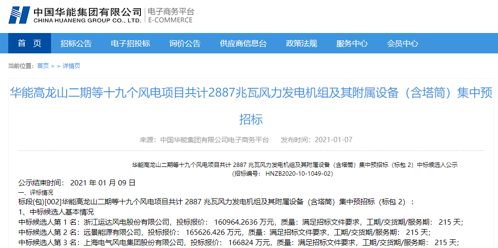The image size is (498, 248).
Task: Click the first candidate 浙江运达风电股份有限公司 line
Action: point(241,221)
